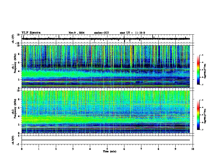Screen dimensions: 217x167
Task: Click the "ch.3(V)" axis label
Action: pos(13,140)
